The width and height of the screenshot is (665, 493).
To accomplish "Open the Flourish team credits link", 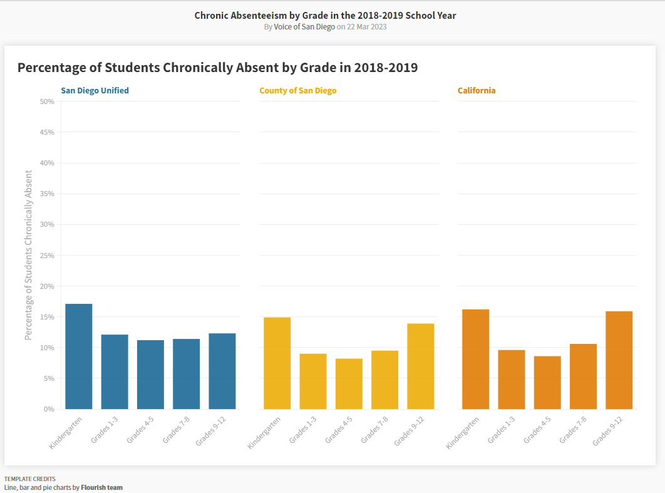I will click(x=101, y=487).
